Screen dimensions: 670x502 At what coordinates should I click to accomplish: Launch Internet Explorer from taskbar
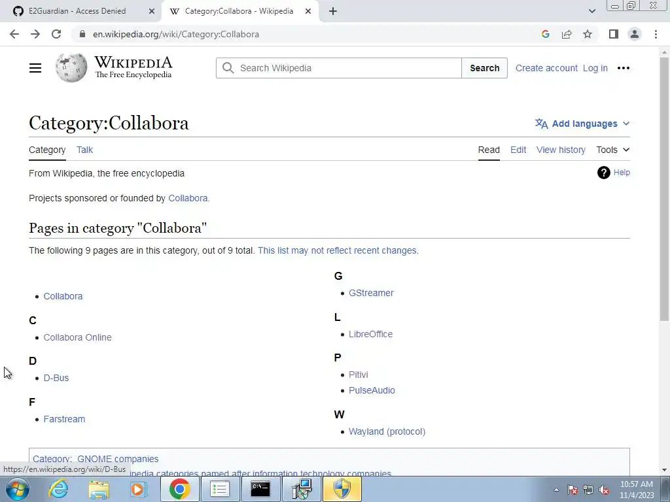pyautogui.click(x=58, y=489)
